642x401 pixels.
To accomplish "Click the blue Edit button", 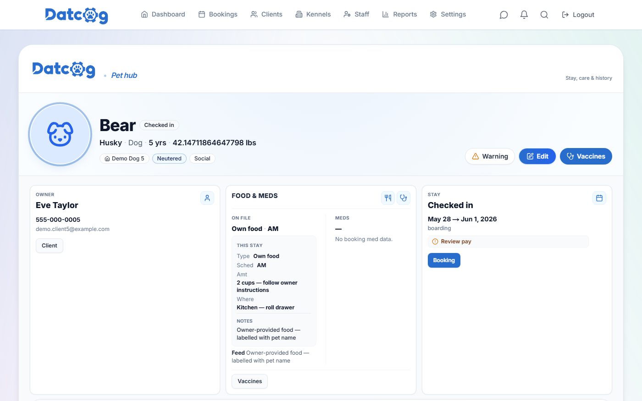I will pos(537,156).
